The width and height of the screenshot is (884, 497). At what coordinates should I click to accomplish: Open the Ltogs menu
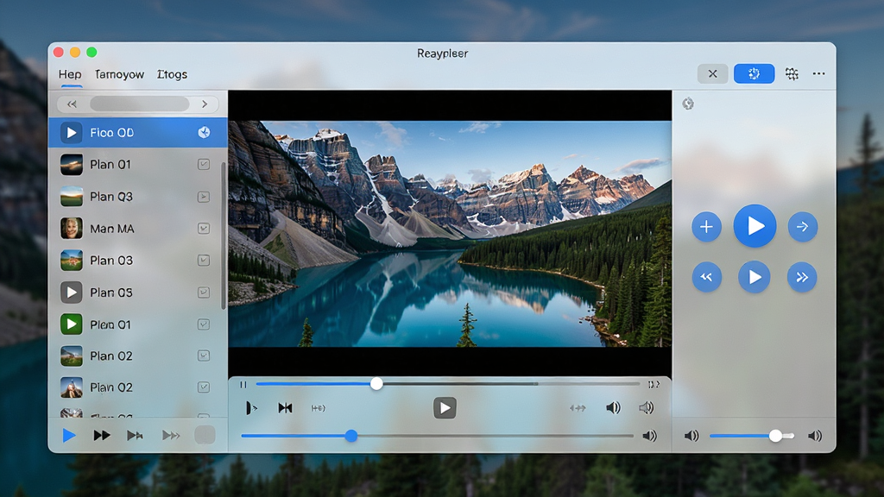172,74
